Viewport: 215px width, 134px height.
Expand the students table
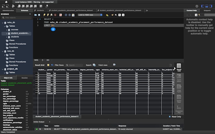click(x=7, y=37)
